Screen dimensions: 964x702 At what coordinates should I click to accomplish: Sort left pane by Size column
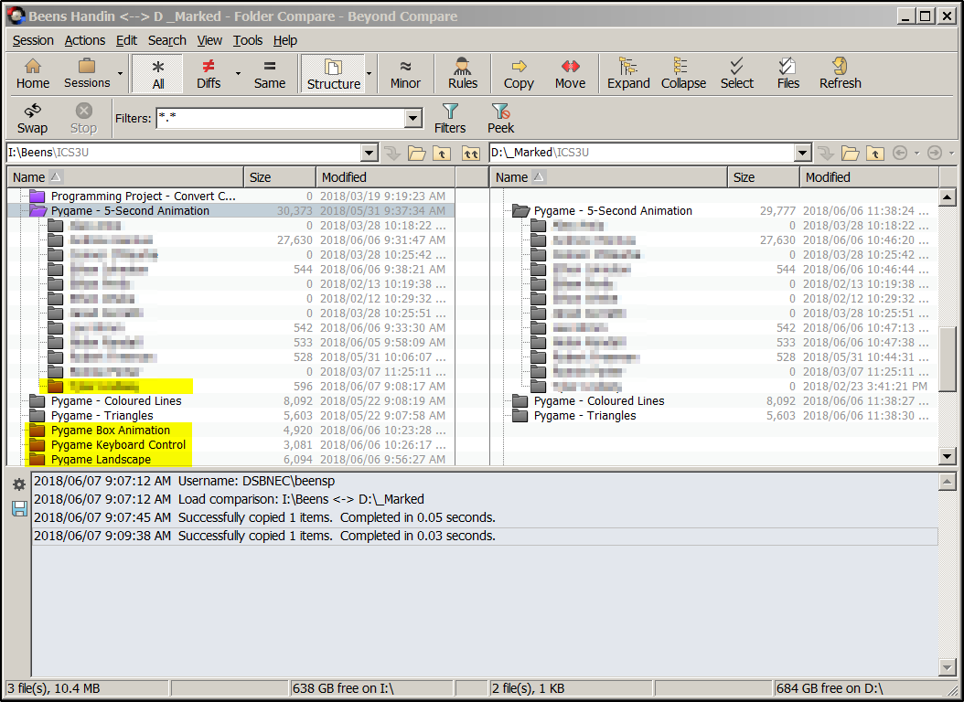tap(280, 177)
